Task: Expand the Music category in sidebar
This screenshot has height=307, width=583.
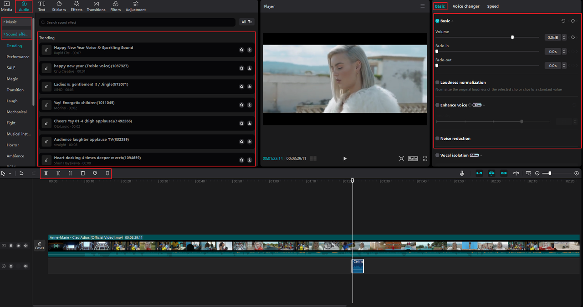Action: [x=17, y=22]
